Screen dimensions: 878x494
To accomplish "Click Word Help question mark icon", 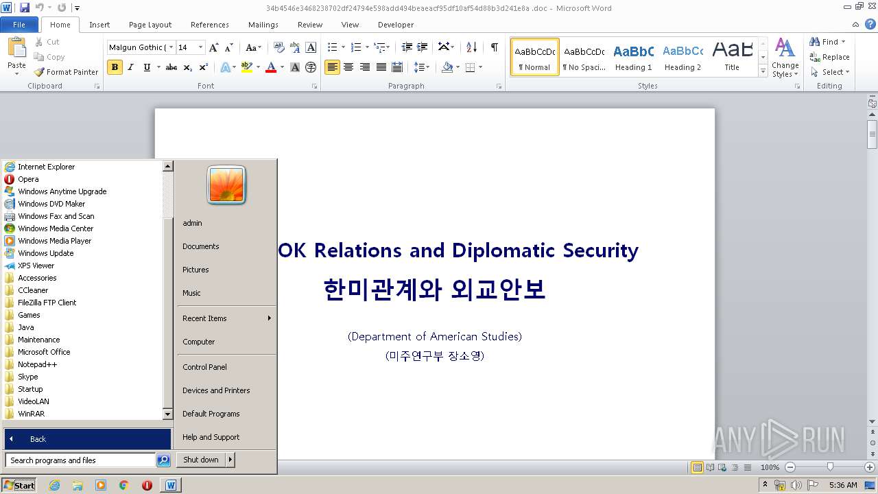I will pyautogui.click(x=870, y=25).
